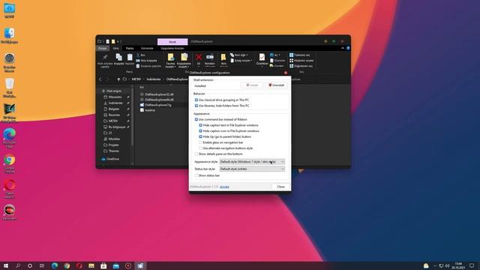480x270 pixels.
Task: Switch to the Giriş ribbon tab
Action: tap(115, 48)
